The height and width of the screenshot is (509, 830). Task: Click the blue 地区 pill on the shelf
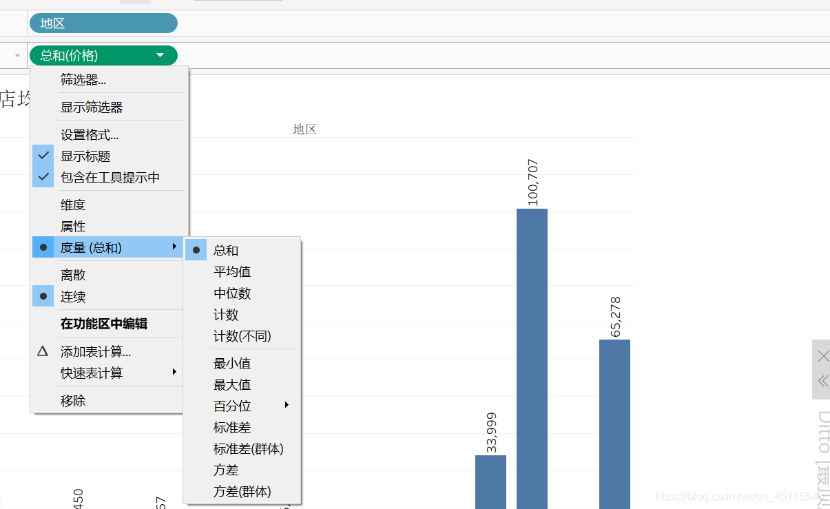[103, 23]
